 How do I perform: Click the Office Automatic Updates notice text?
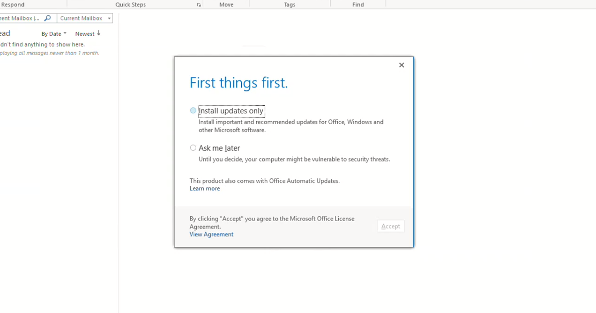pyautogui.click(x=265, y=181)
